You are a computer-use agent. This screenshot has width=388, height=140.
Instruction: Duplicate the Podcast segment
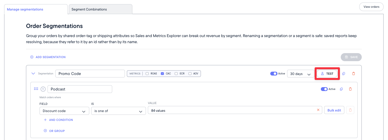(341, 89)
